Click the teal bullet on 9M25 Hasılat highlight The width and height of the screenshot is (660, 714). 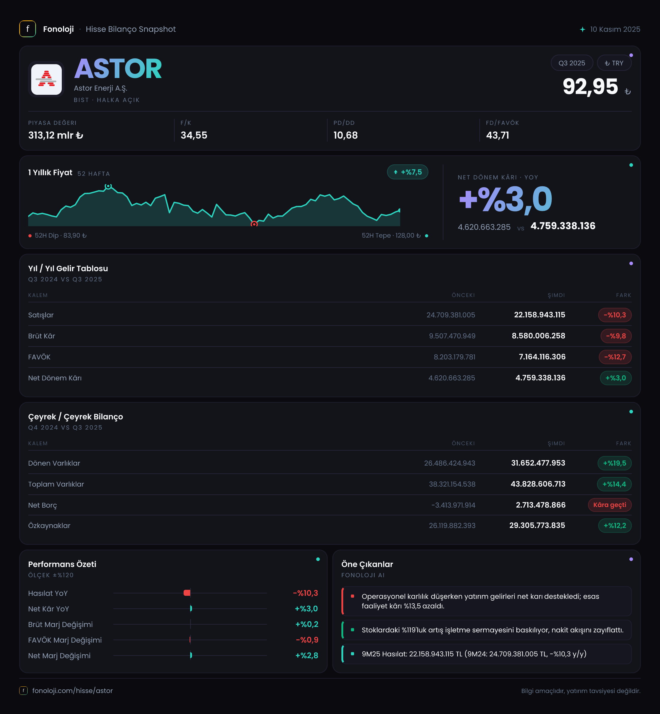[352, 654]
